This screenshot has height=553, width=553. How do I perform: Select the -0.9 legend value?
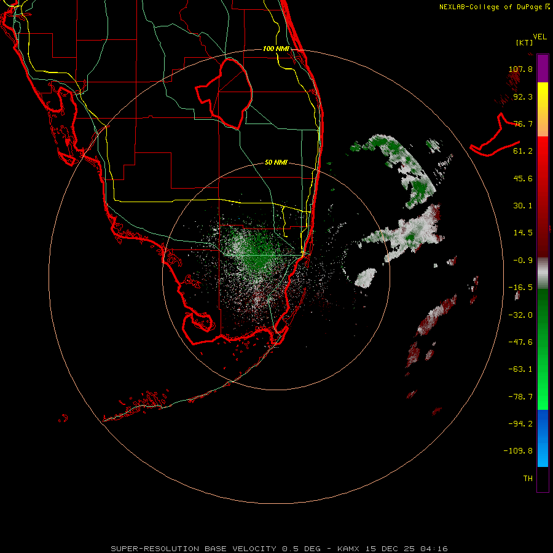523,261
